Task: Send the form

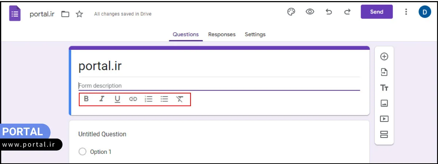Action: [x=377, y=12]
